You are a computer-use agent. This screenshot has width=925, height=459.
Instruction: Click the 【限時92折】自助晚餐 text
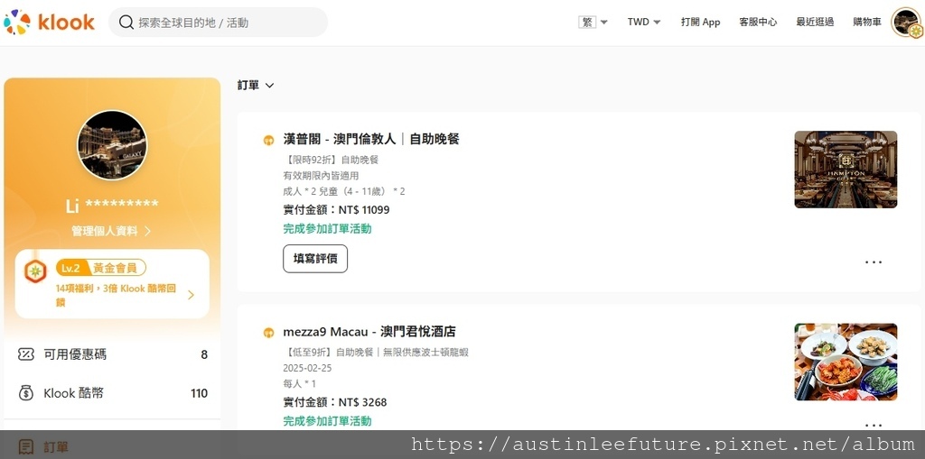coord(331,160)
